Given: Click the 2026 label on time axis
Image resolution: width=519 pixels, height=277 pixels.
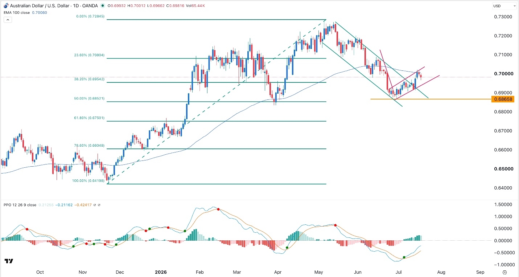Looking at the screenshot, I should pos(160,272).
